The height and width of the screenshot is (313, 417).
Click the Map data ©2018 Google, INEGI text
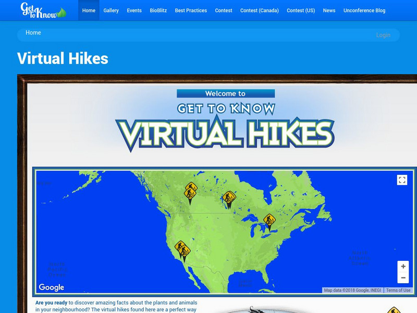(352, 290)
